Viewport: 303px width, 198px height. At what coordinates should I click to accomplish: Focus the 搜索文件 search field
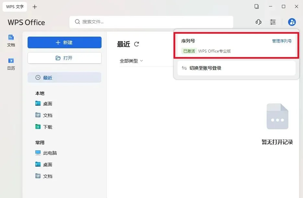(x=151, y=22)
